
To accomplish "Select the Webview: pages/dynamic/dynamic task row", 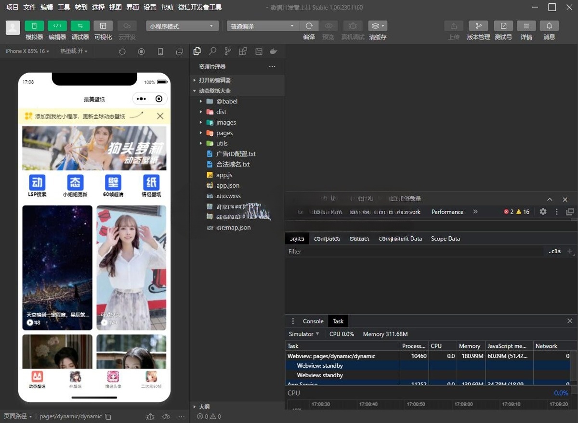I will tap(428, 356).
